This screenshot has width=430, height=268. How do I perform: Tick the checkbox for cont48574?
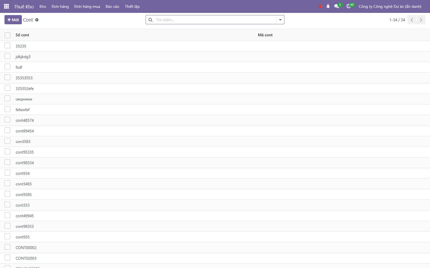(8, 120)
